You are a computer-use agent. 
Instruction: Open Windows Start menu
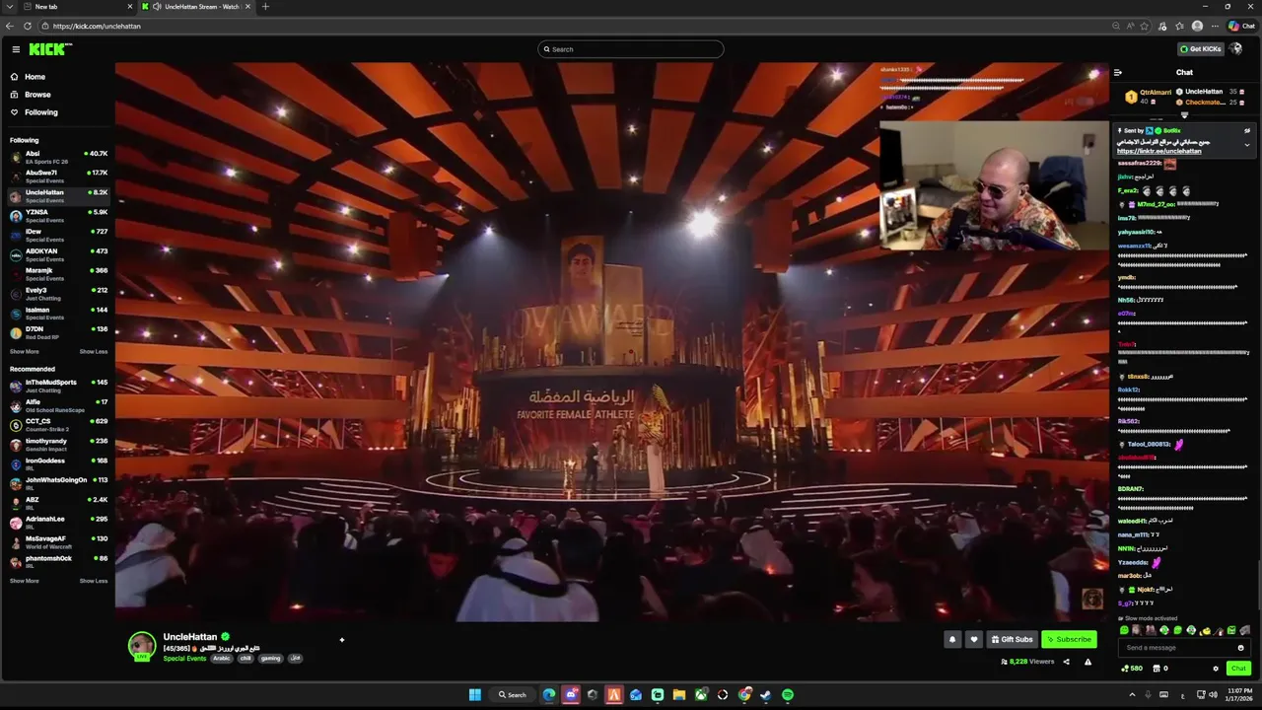475,695
